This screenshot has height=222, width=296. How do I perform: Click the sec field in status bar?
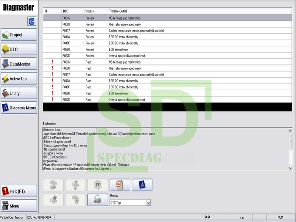pyautogui.click(x=242, y=218)
